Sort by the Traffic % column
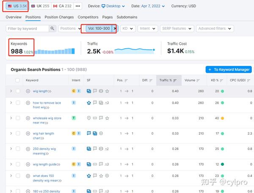 168,80
